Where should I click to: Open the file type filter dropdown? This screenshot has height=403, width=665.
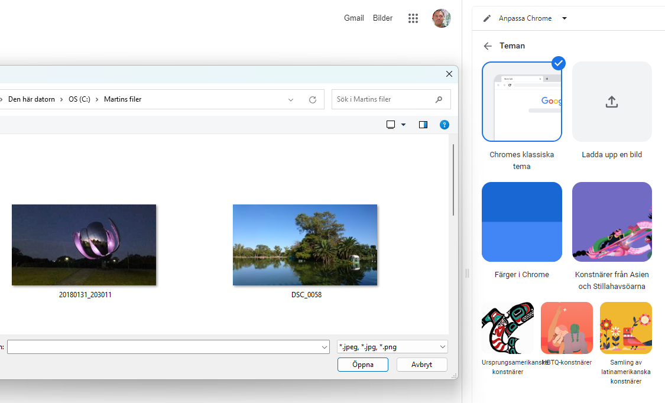coord(391,347)
